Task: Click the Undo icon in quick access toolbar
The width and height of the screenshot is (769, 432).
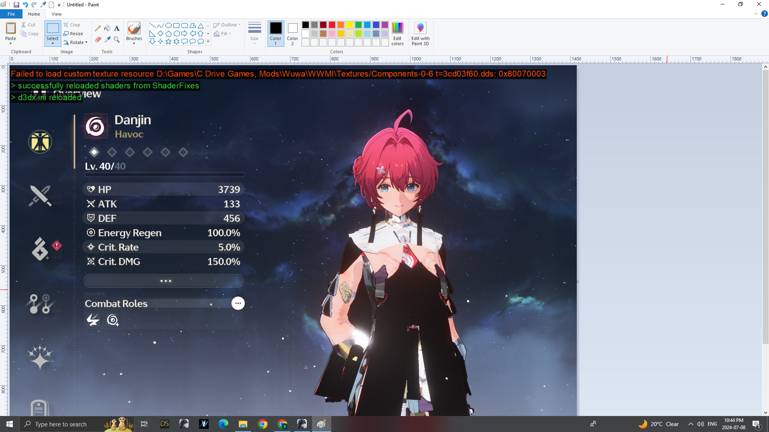Action: point(25,4)
